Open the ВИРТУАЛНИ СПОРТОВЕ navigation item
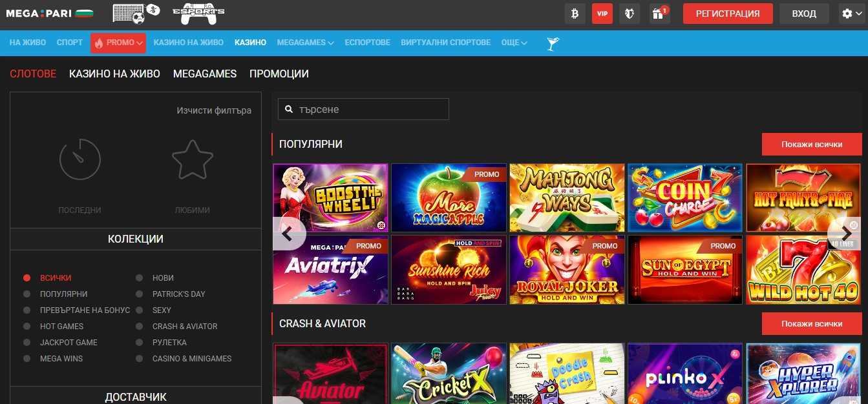Screen dimensions: 868x404 446,43
